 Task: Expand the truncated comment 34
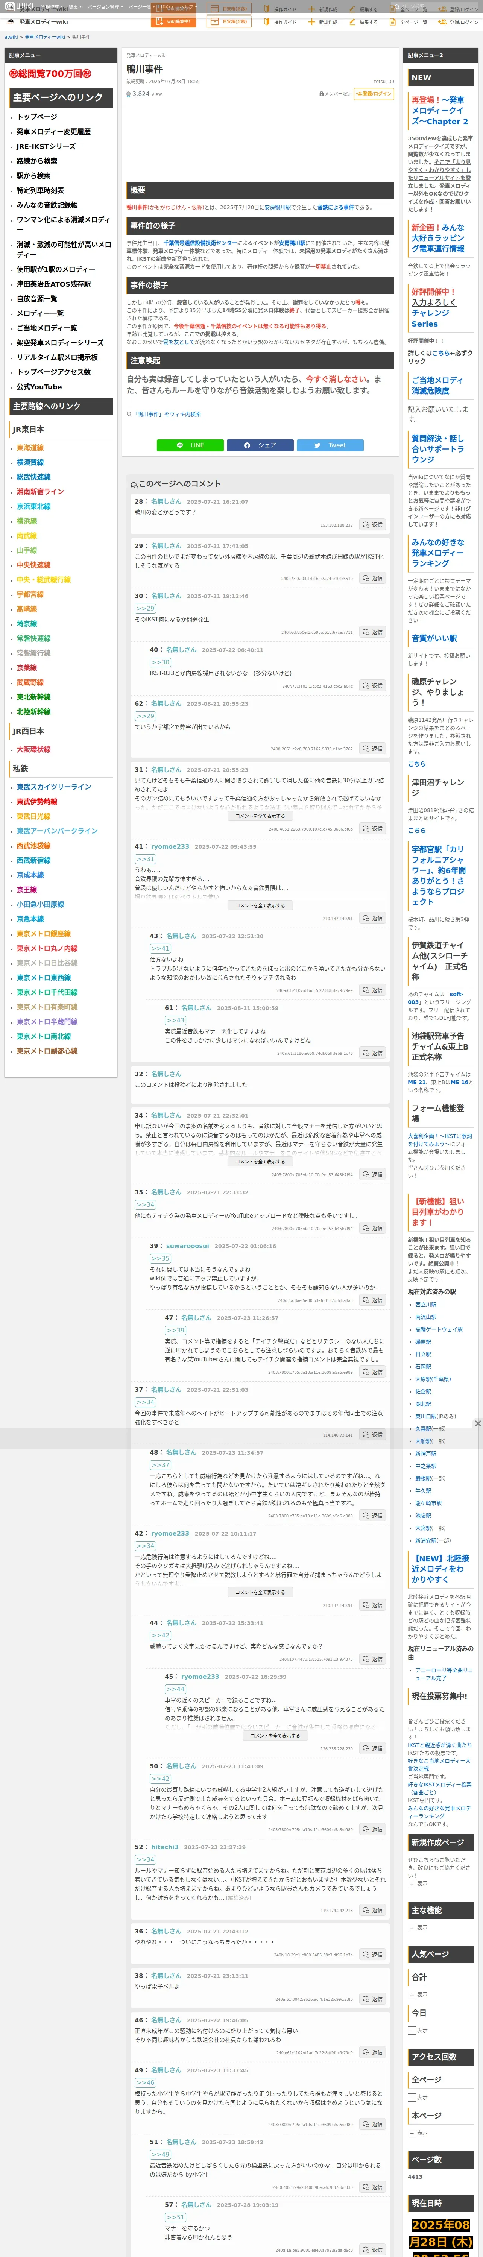260,1162
